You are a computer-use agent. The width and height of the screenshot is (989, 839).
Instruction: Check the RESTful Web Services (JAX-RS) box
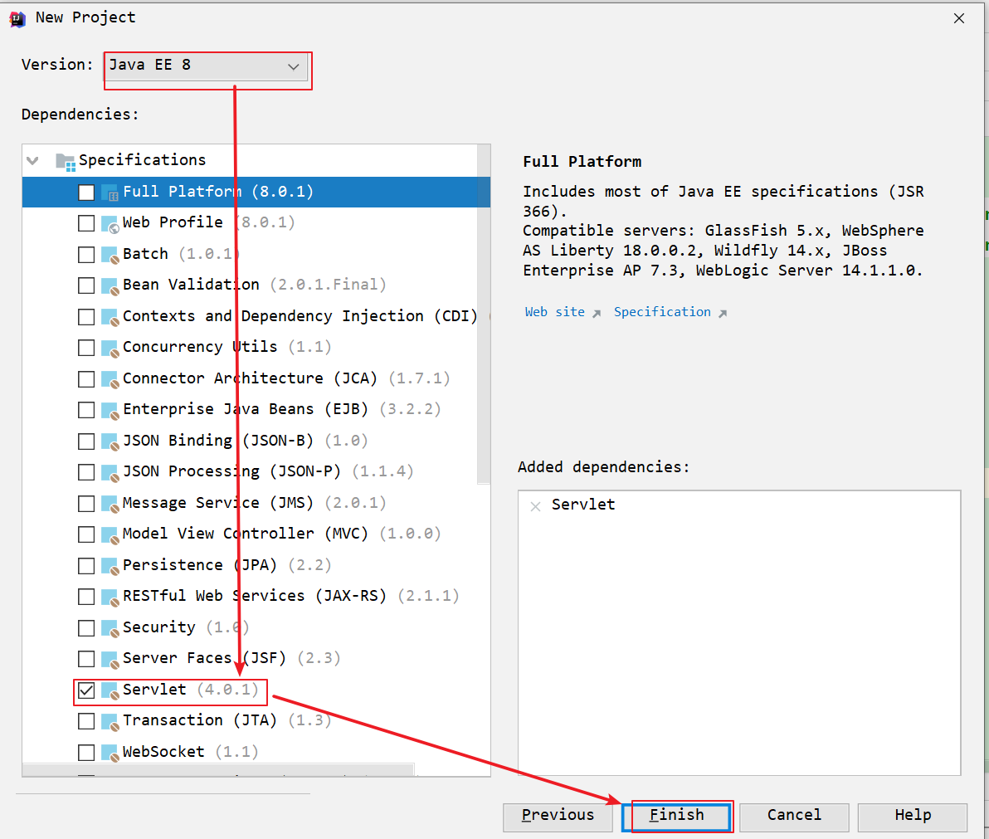coord(86,597)
